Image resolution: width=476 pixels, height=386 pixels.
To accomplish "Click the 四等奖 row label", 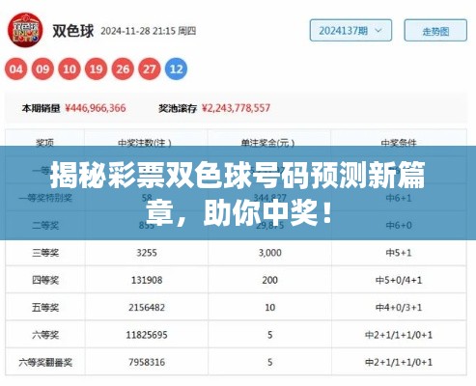I will (x=45, y=280).
